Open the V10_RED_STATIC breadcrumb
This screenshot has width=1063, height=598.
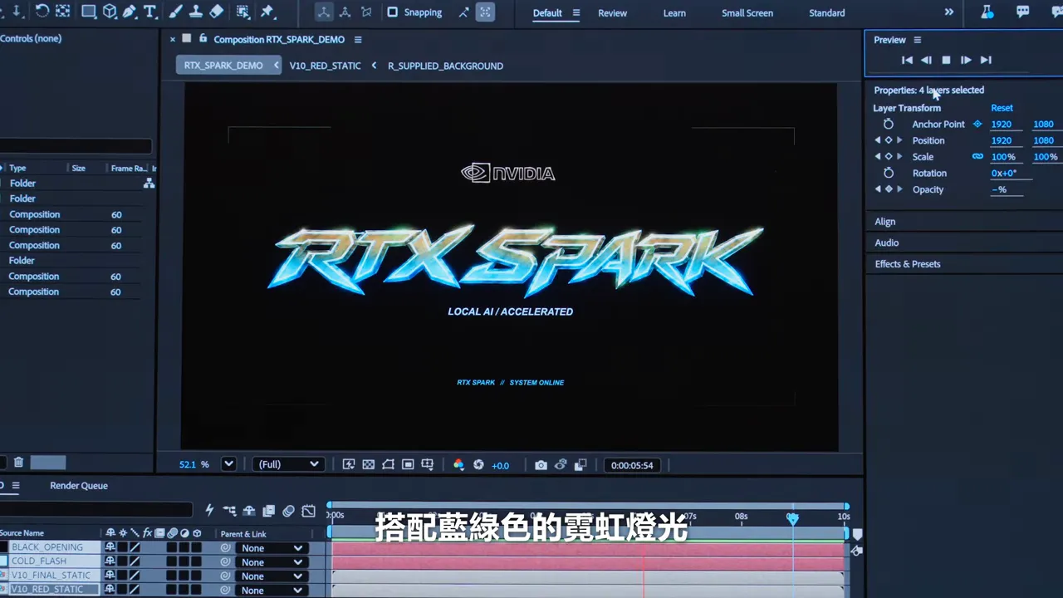click(325, 66)
